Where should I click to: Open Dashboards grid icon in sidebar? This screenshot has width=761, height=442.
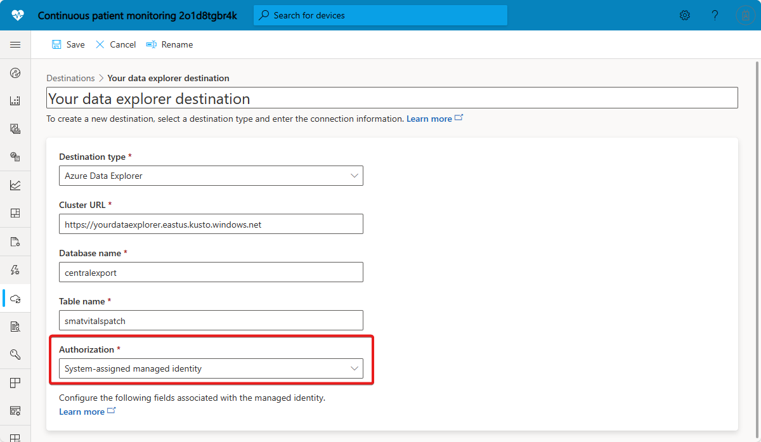[x=15, y=213]
